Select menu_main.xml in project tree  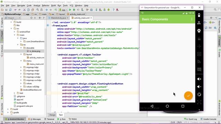coord(35,64)
